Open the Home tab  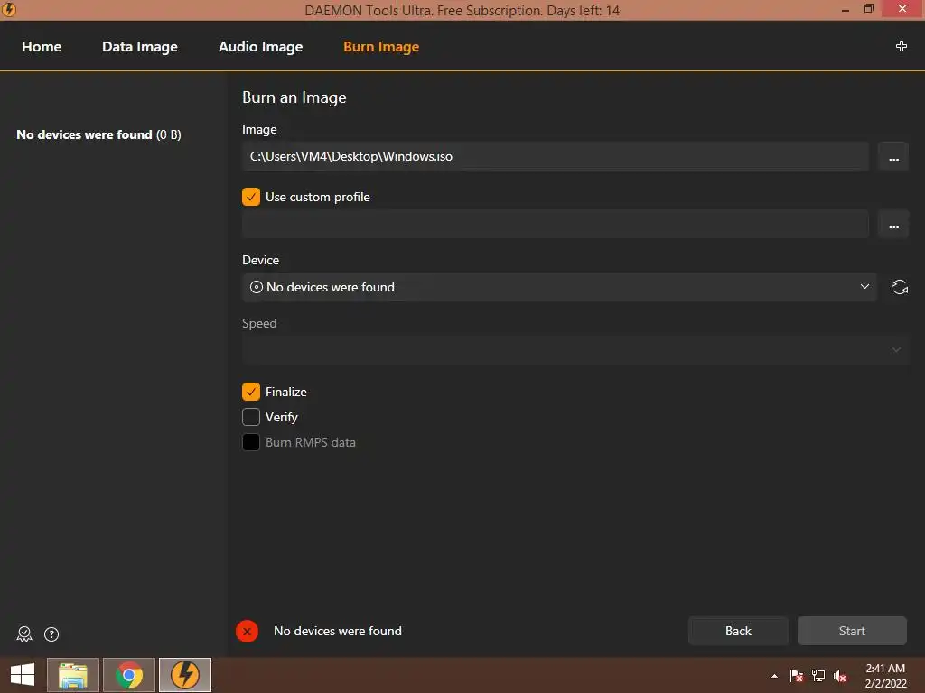(42, 47)
